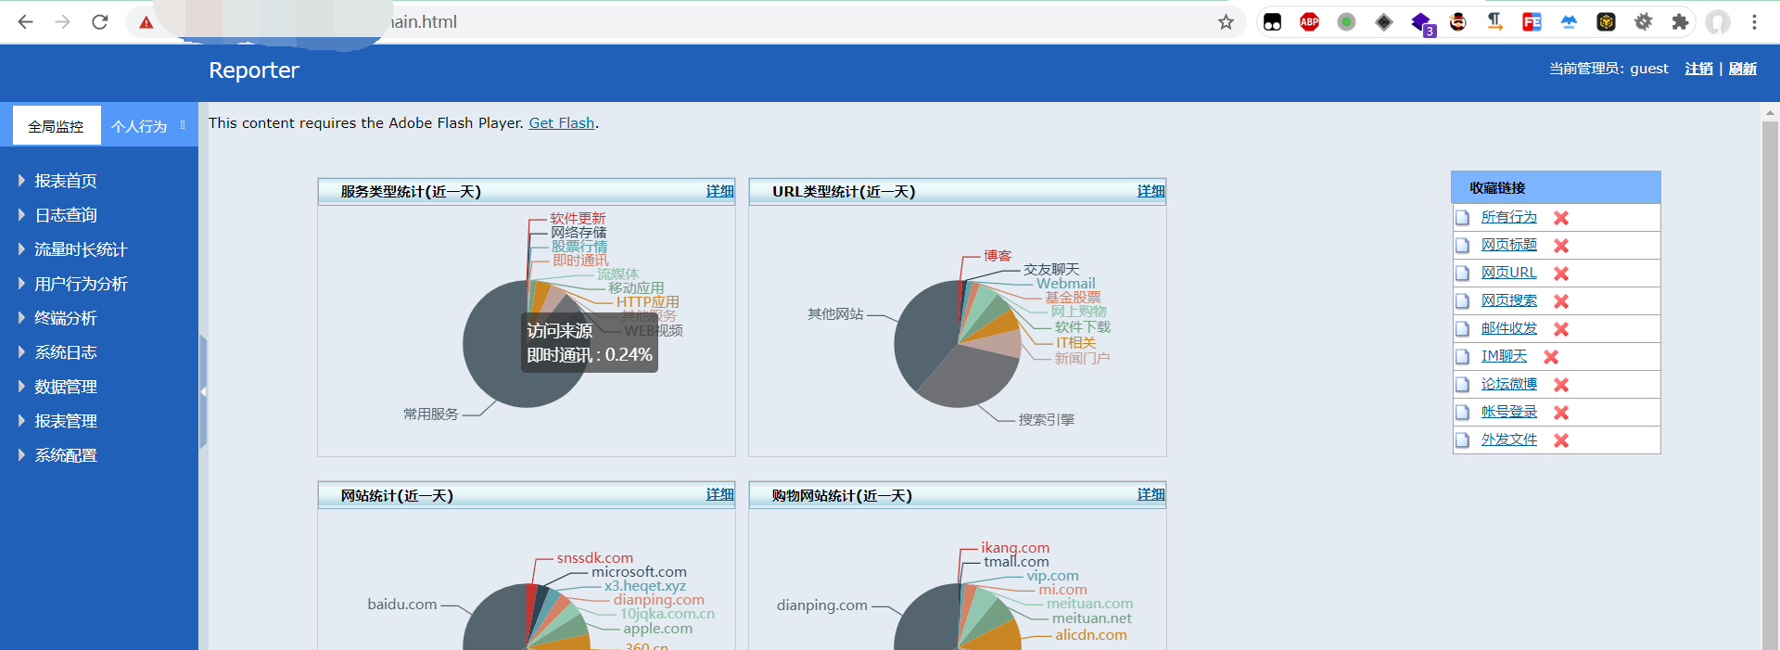
Task: Reload the page using browser refresh
Action: coord(100,22)
